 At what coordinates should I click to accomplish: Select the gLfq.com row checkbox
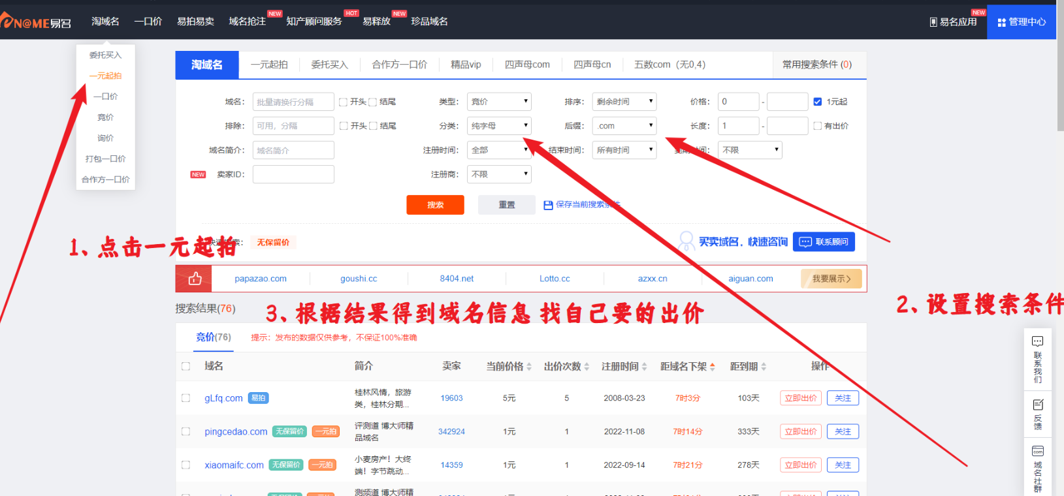click(185, 398)
